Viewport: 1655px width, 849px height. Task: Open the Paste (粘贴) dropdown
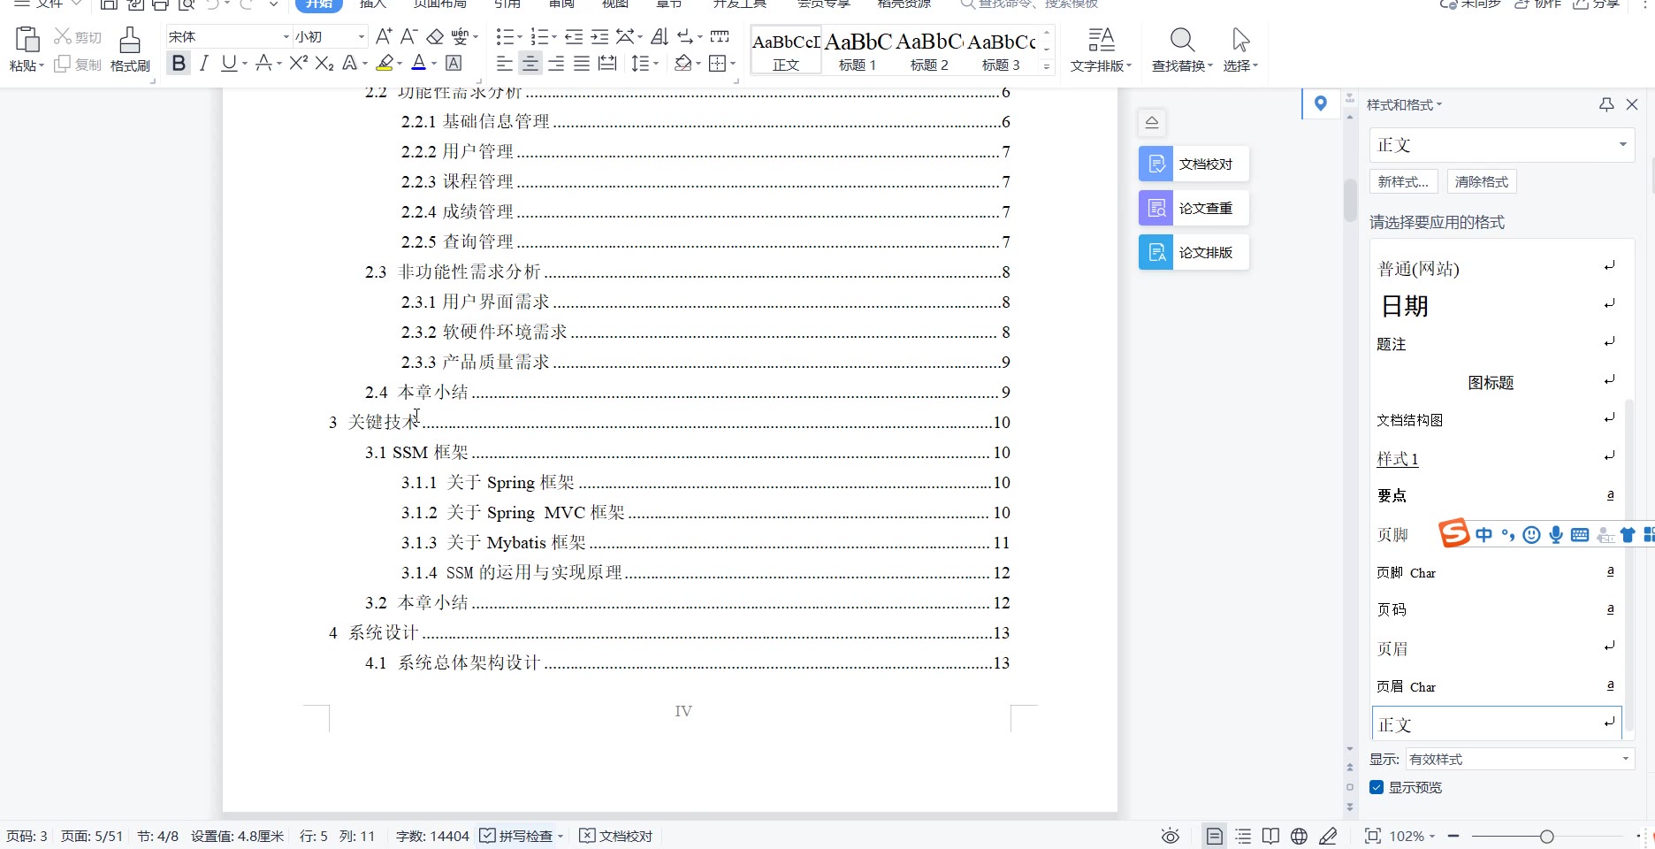coord(27,65)
